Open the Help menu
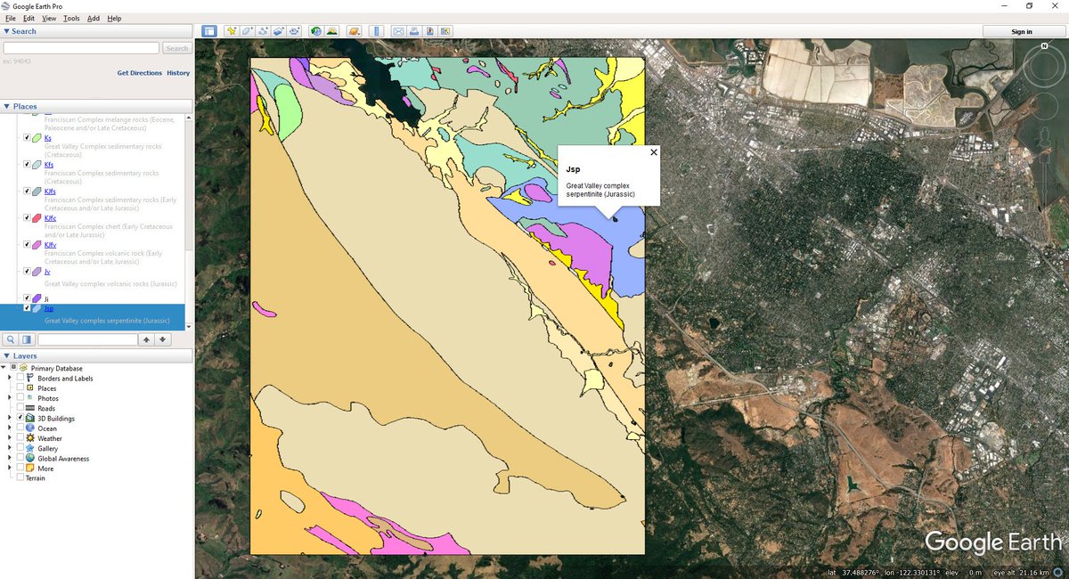This screenshot has width=1069, height=579. click(114, 18)
